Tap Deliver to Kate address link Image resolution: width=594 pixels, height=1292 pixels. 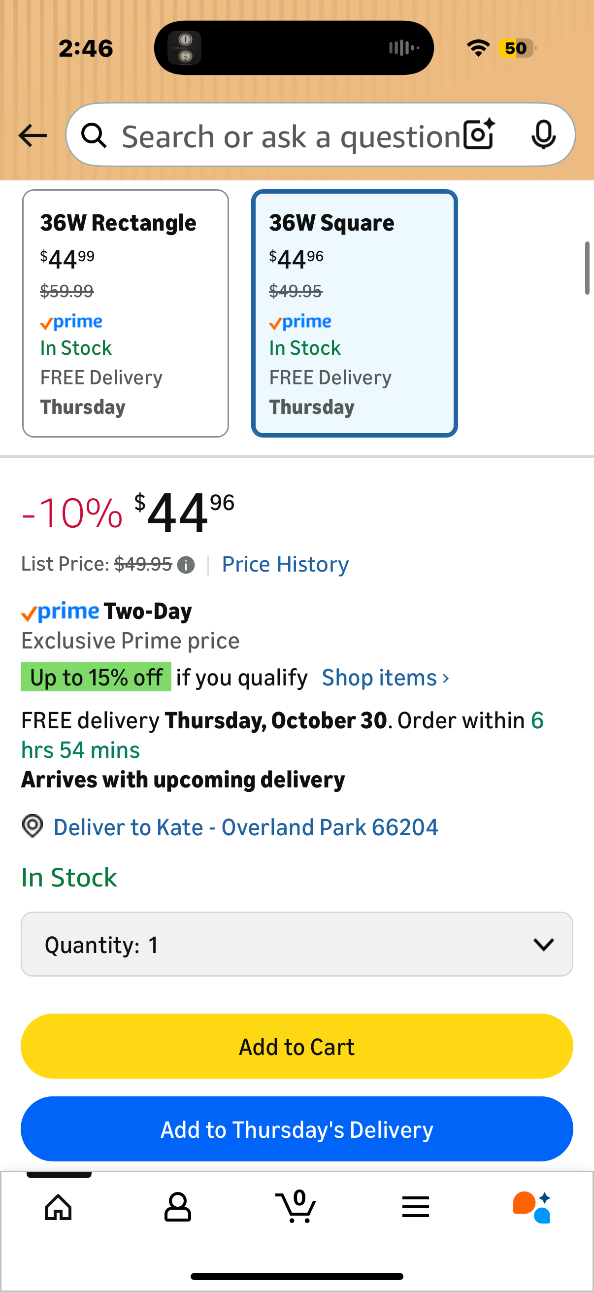[x=246, y=827]
